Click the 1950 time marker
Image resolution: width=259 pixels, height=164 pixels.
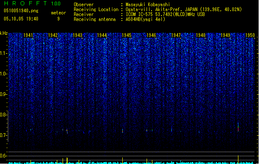pos(250,35)
